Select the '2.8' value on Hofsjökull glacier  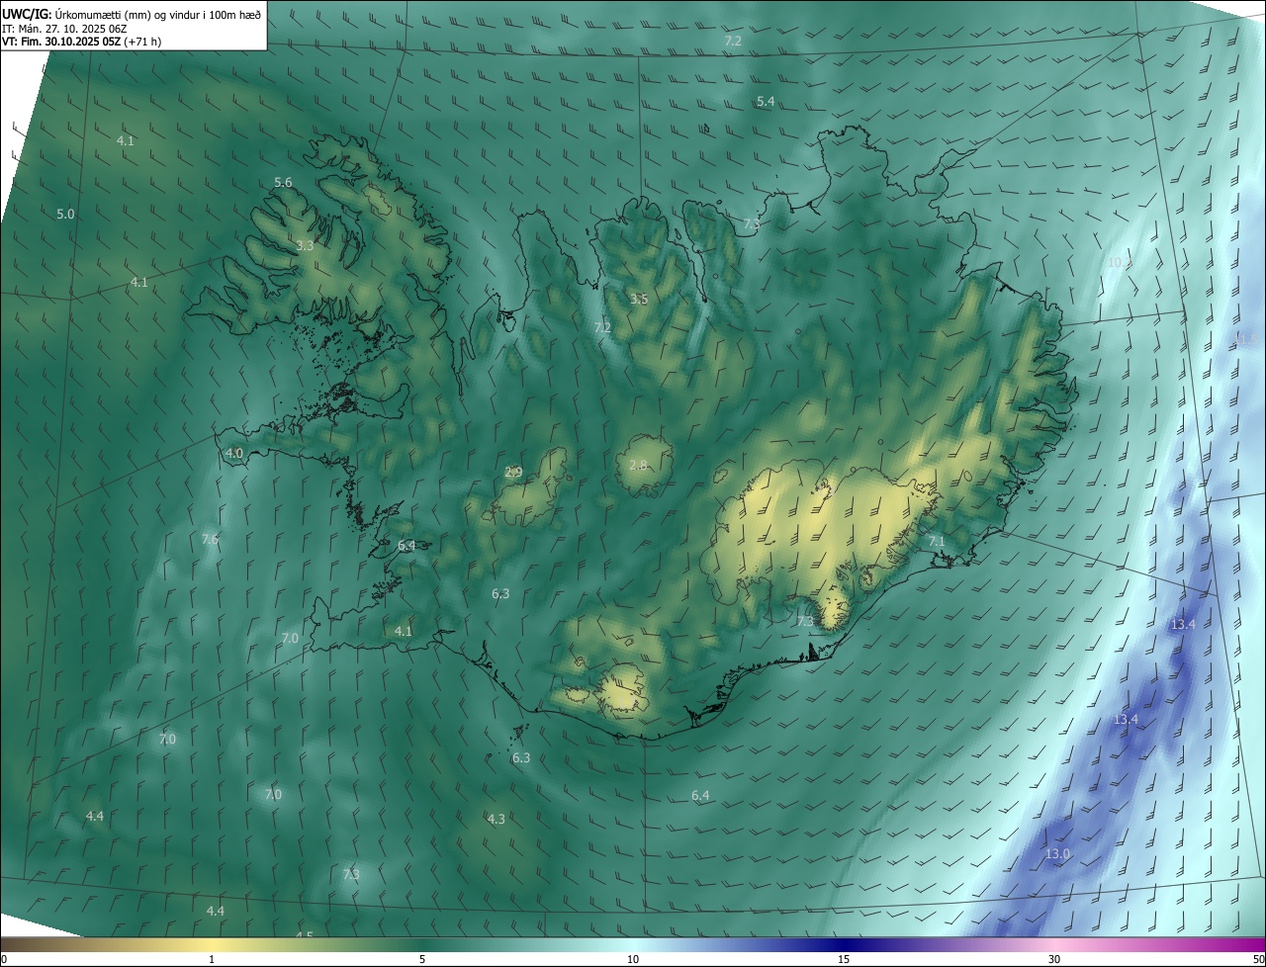tap(638, 465)
